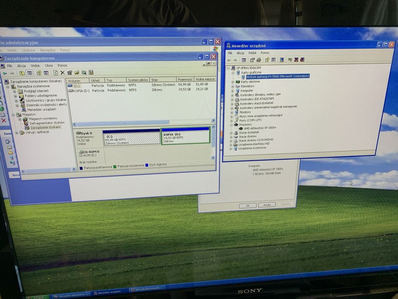The image size is (398, 299).
Task: Open Akcja menu in Zarządzanie komputerem
Action: pyautogui.click(x=22, y=66)
